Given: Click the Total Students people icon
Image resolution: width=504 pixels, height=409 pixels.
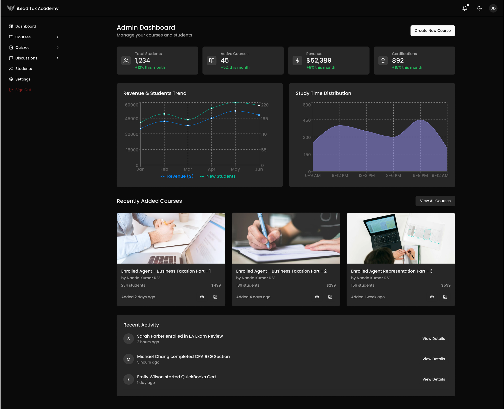Looking at the screenshot, I should tap(126, 61).
